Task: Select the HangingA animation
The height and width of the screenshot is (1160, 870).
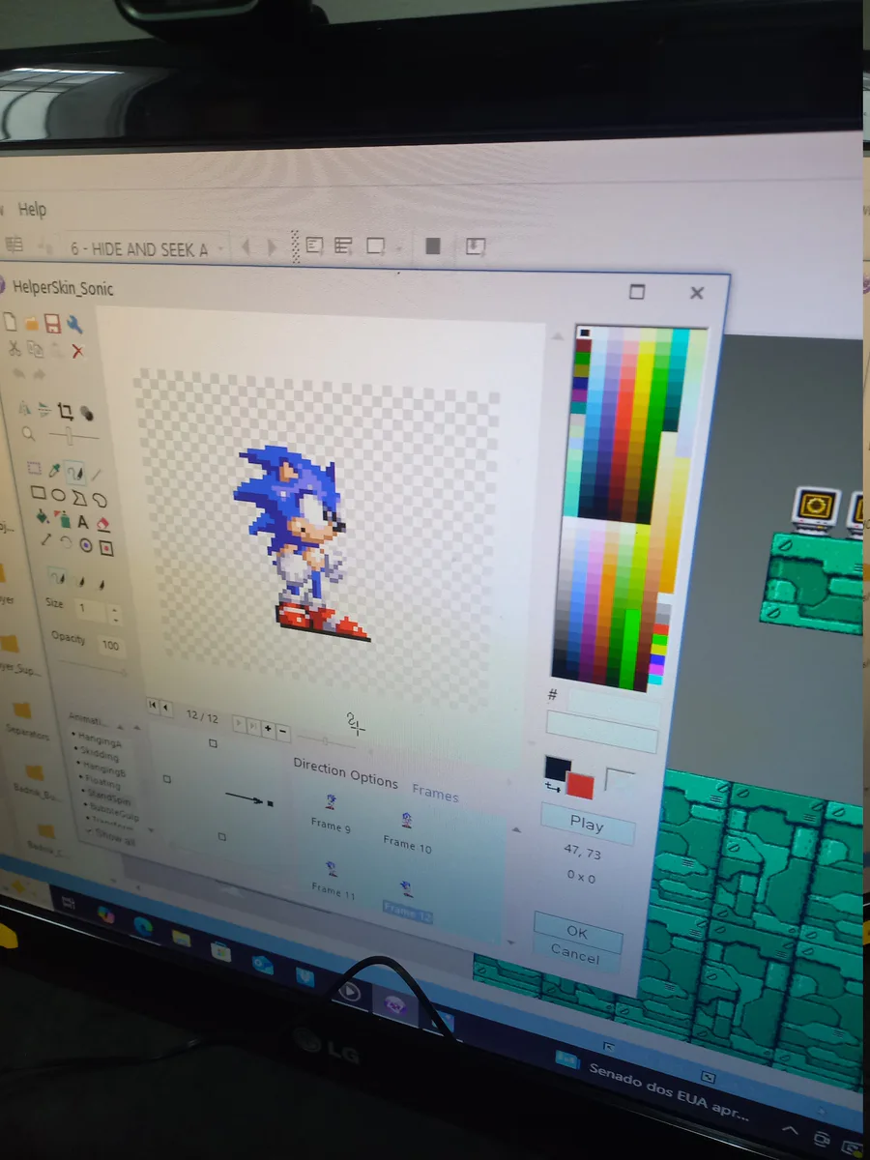Action: pos(100,742)
